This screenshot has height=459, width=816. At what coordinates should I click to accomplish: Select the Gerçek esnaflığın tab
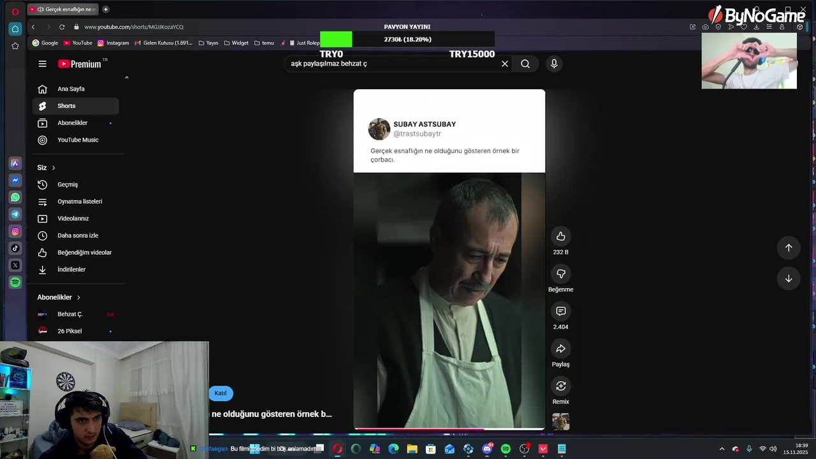click(62, 9)
